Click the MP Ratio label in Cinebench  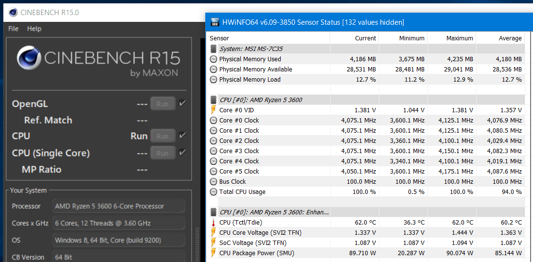point(41,169)
